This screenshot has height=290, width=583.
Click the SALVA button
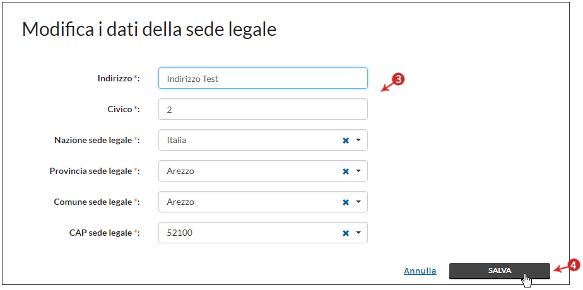499,270
